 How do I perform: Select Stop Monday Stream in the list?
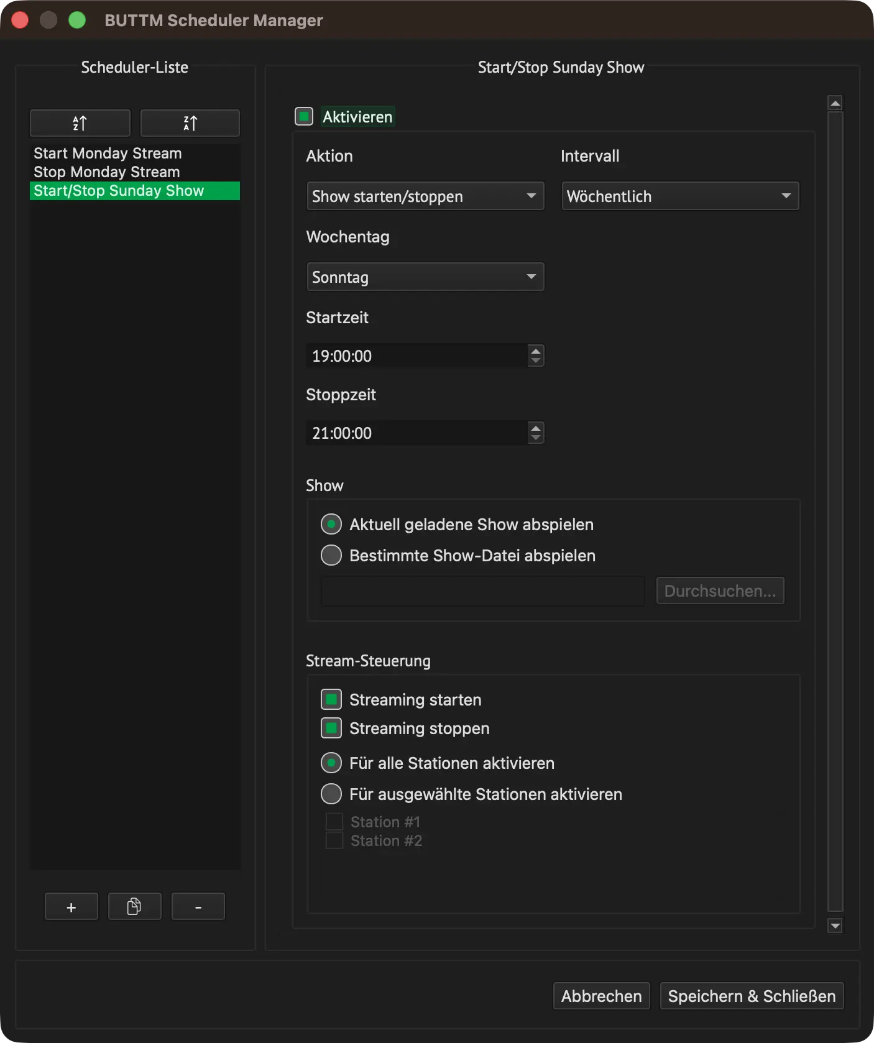[x=135, y=172]
